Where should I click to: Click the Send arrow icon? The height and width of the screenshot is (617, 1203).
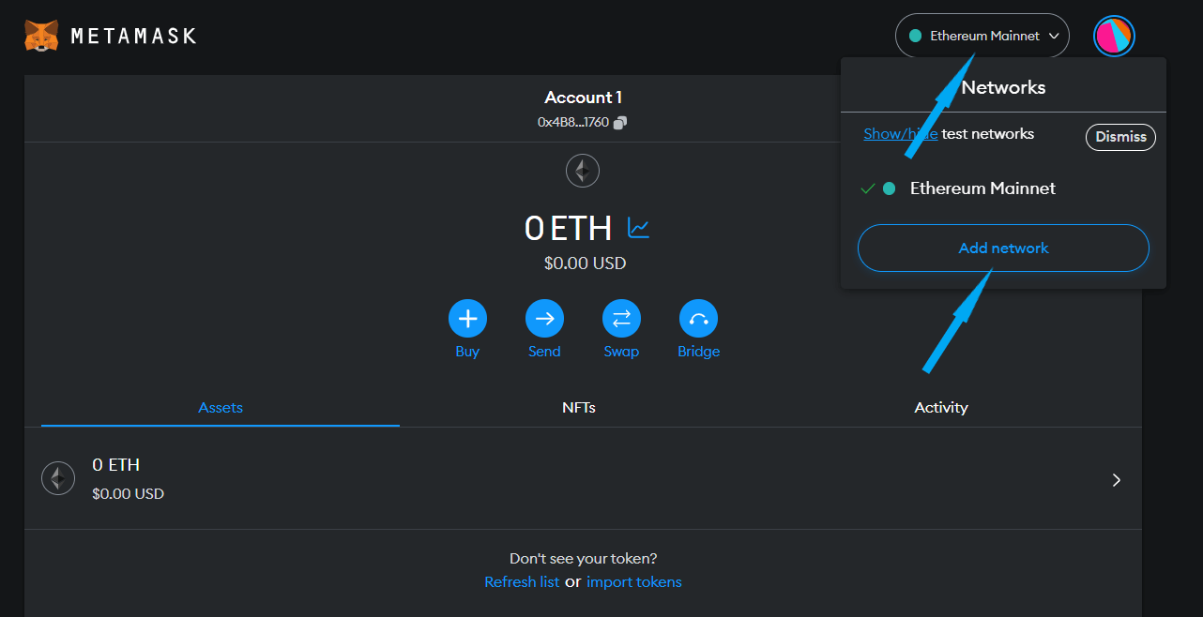[x=544, y=319]
